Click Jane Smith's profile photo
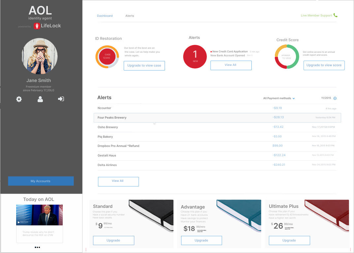The image size is (354, 253). click(x=40, y=56)
